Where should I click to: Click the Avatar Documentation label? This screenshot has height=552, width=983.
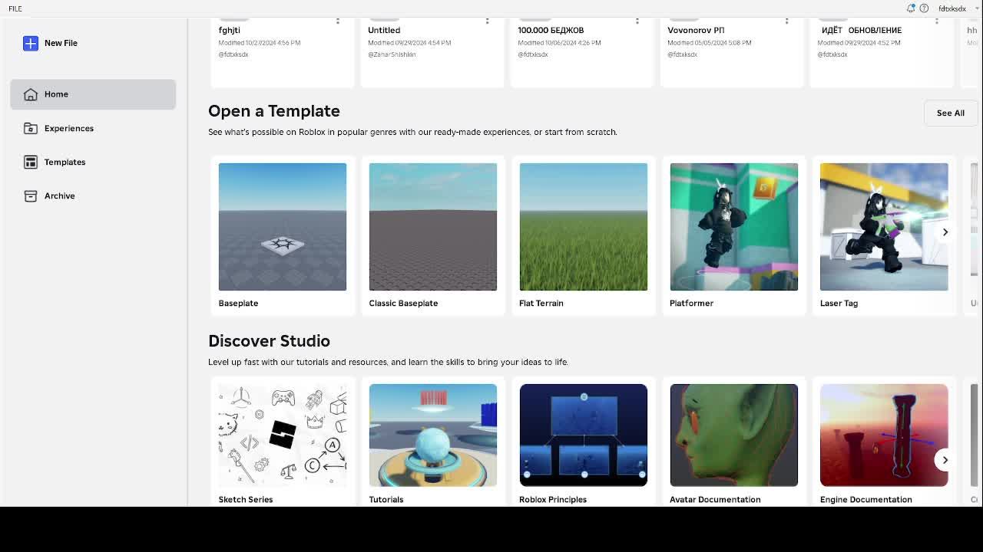click(715, 499)
